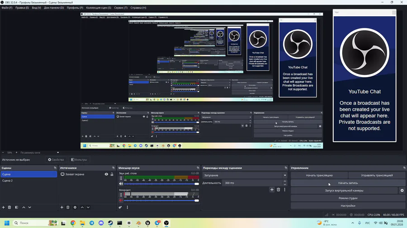Open options dots for Микр/доп channel

[x=121, y=195]
